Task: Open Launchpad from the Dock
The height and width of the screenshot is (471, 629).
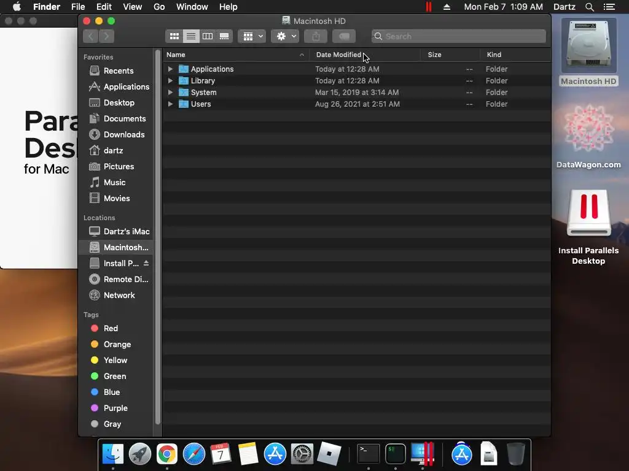Action: (x=140, y=454)
